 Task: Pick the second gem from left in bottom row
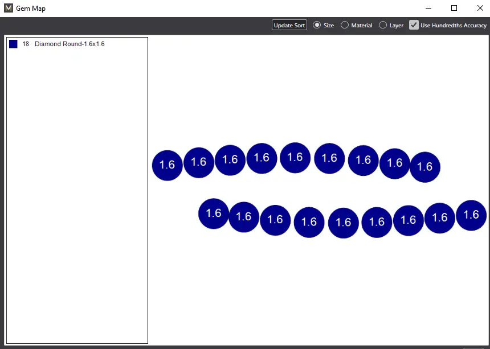click(x=244, y=217)
